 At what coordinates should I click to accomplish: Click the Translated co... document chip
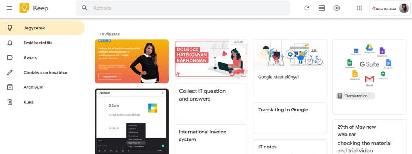tap(355, 96)
